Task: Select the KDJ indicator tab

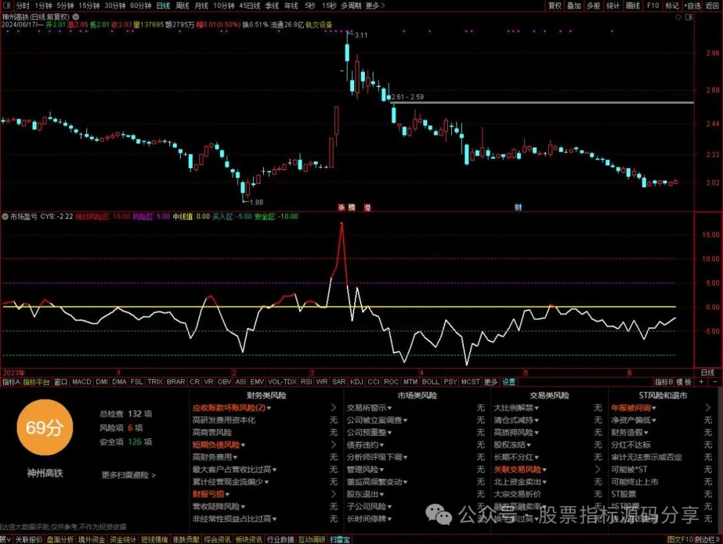Action: pyautogui.click(x=356, y=381)
